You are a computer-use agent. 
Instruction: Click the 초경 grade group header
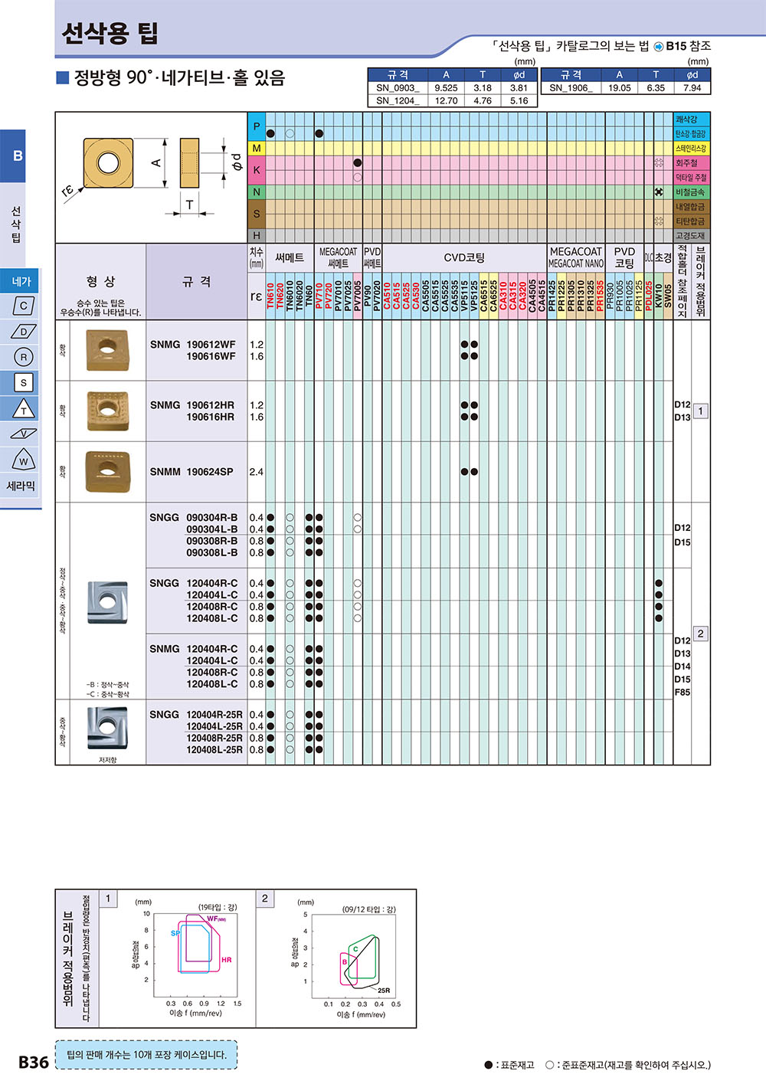click(663, 257)
